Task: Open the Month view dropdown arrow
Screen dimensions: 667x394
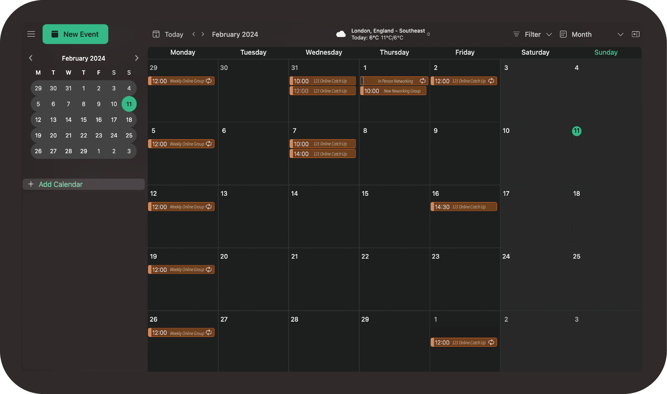Action: (x=620, y=35)
